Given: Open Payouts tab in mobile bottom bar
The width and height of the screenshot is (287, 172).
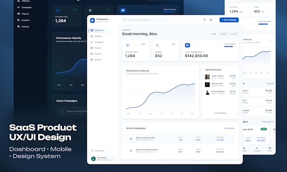Looking at the screenshot, I should click(270, 149).
